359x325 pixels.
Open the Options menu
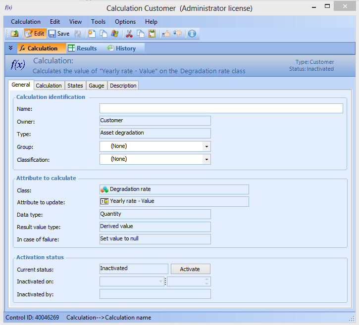pyautogui.click(x=125, y=22)
